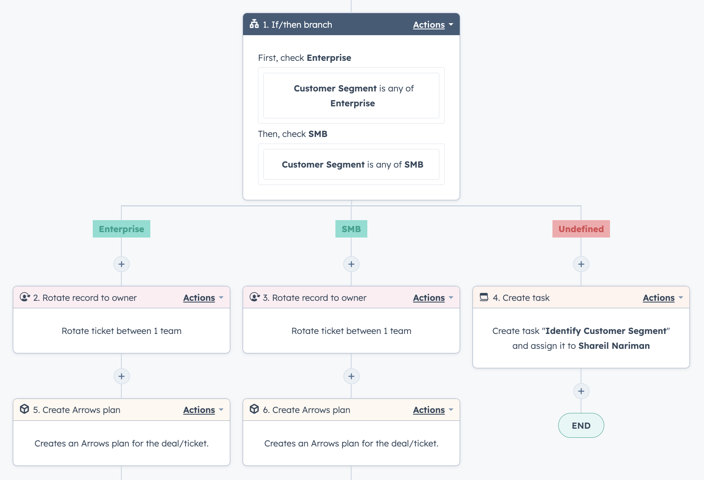
Task: Click the plus icon below the SMB branch label
Action: [351, 264]
